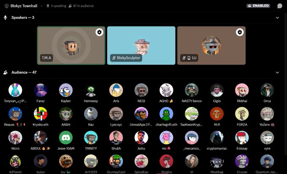Click the moderator shield badge on T.M.A tile
Image resolution: width=287 pixels, height=174 pixels.
click(x=99, y=32)
